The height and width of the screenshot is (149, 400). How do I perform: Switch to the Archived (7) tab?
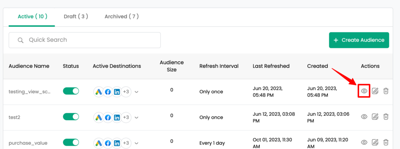122,16
